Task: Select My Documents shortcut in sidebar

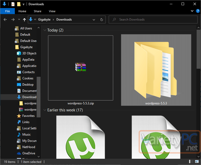Action: (29, 141)
